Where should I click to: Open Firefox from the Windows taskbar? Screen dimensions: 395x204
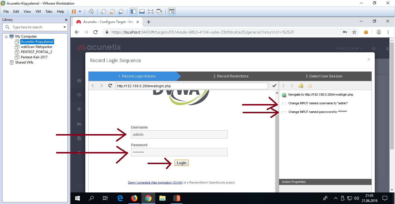click(134, 198)
